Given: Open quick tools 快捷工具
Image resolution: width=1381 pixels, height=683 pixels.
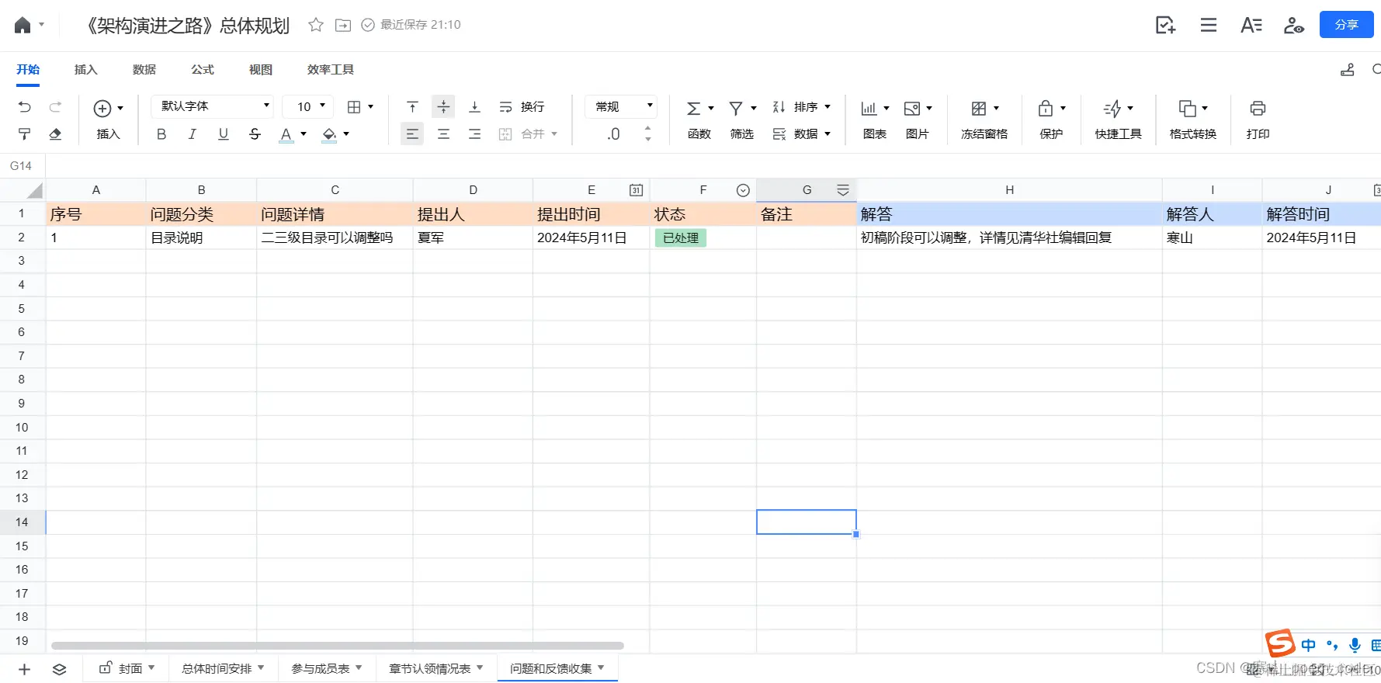Looking at the screenshot, I should coord(1118,120).
